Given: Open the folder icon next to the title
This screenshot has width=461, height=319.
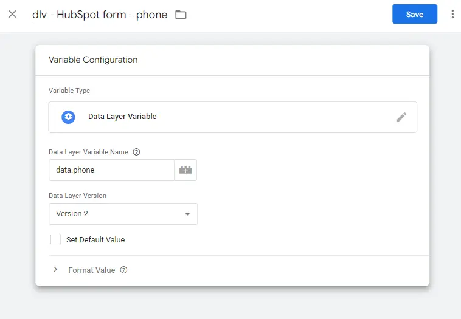Looking at the screenshot, I should 181,15.
